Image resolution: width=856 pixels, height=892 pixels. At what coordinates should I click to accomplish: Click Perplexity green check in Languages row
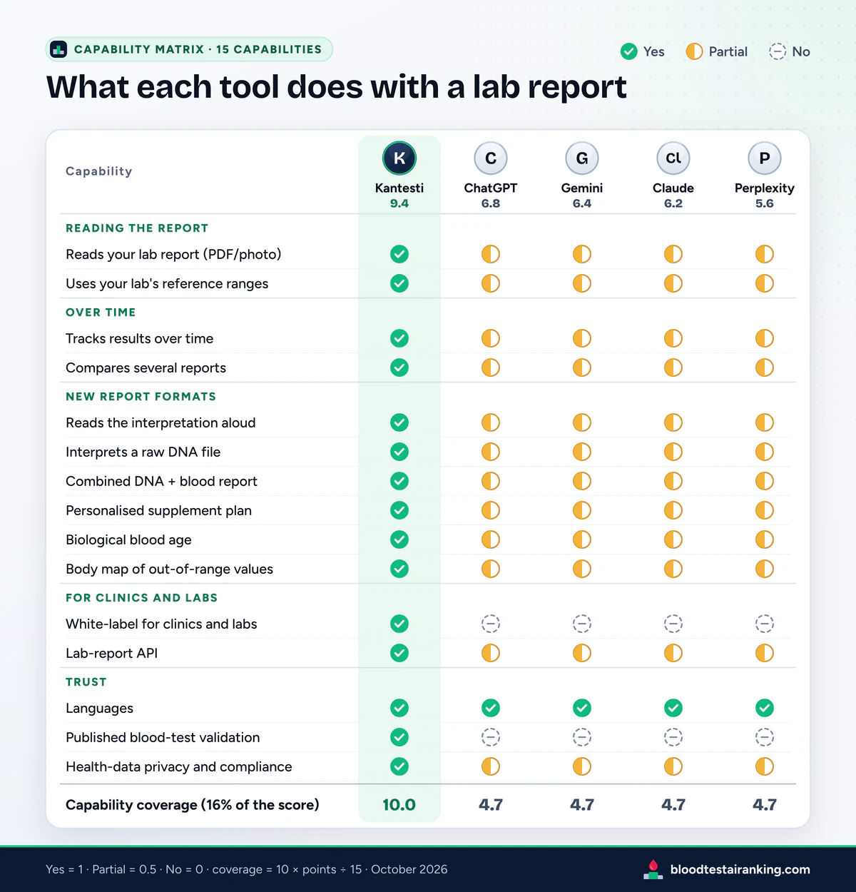[765, 708]
